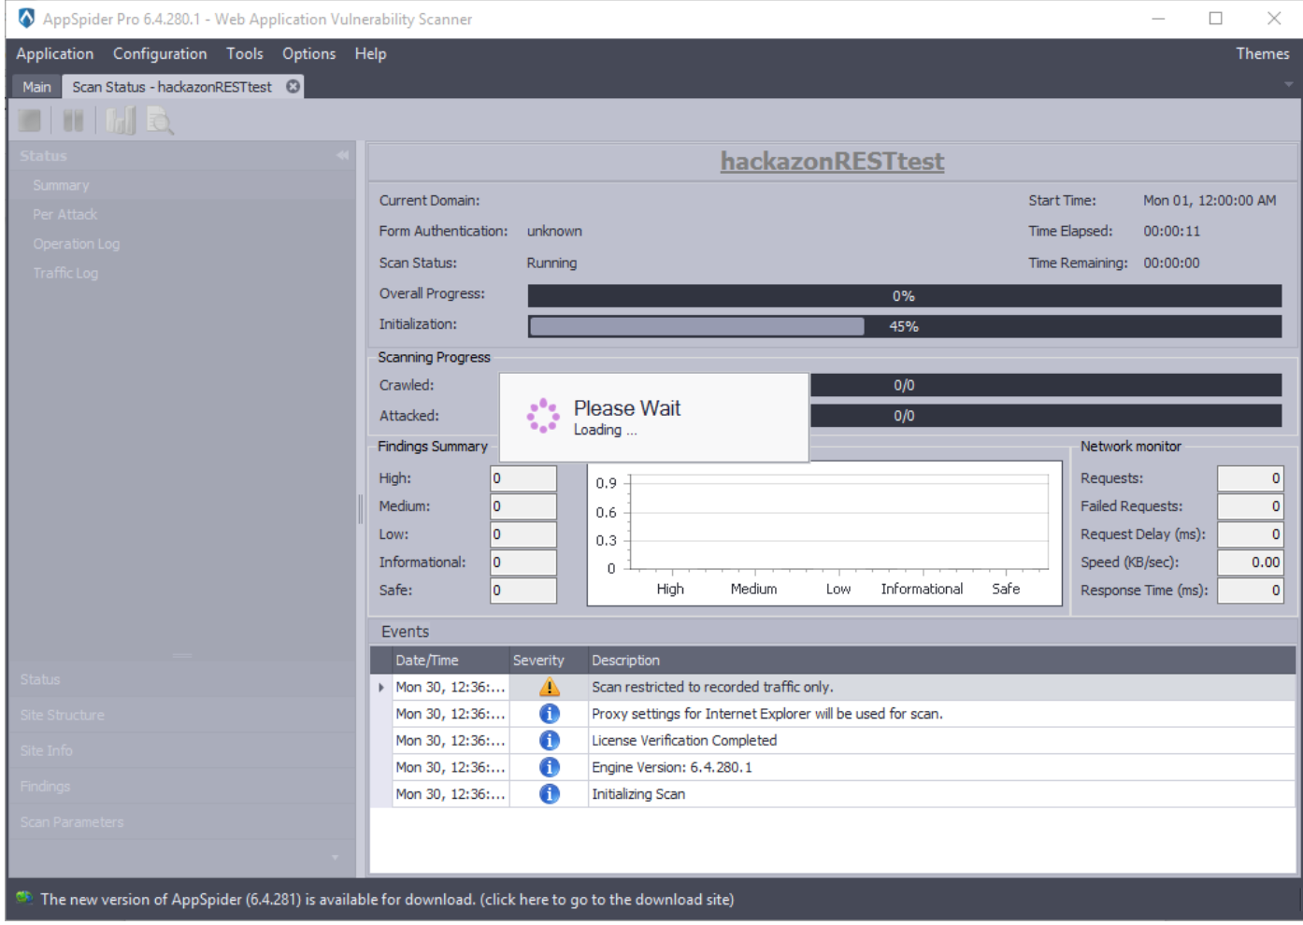The width and height of the screenshot is (1303, 925).
Task: Click the High findings count field
Action: tap(523, 479)
